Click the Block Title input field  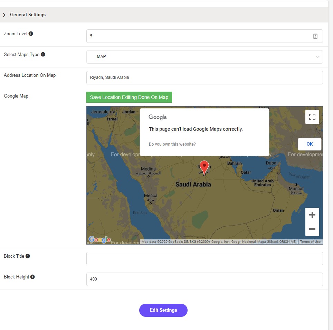(204, 258)
